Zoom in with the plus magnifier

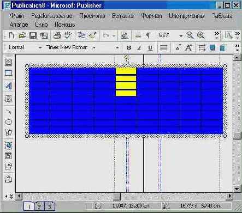tap(200, 35)
